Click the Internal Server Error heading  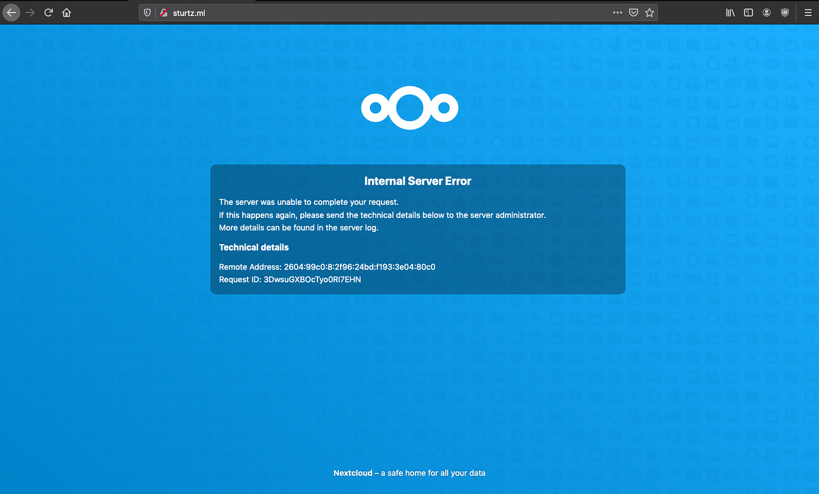tap(418, 181)
